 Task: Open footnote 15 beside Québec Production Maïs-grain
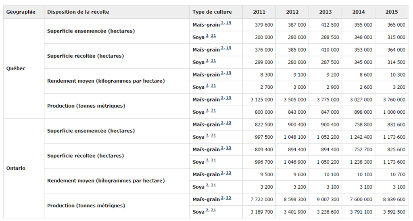228,98
